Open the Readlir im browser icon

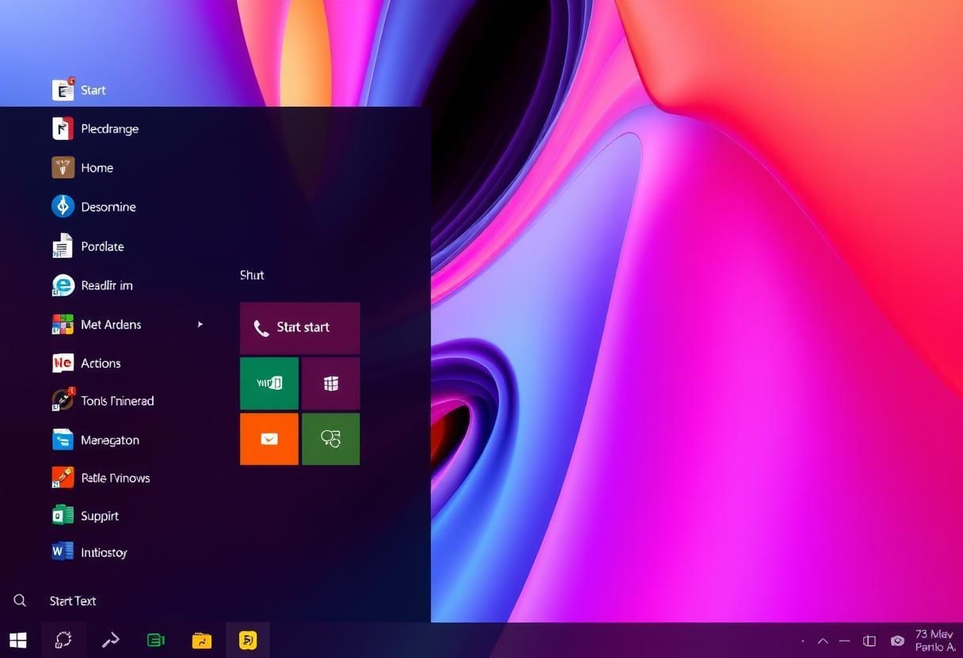63,285
